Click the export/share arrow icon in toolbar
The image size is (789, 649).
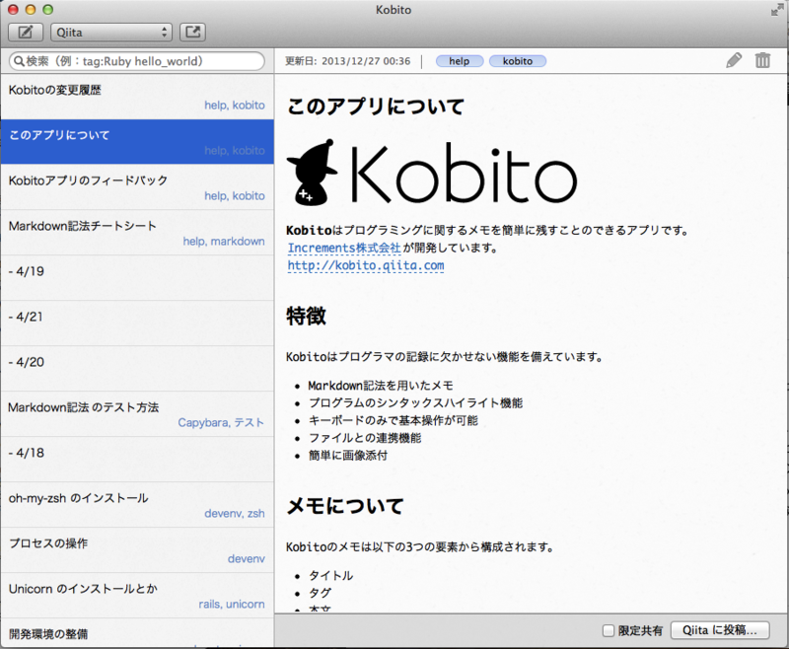[193, 33]
